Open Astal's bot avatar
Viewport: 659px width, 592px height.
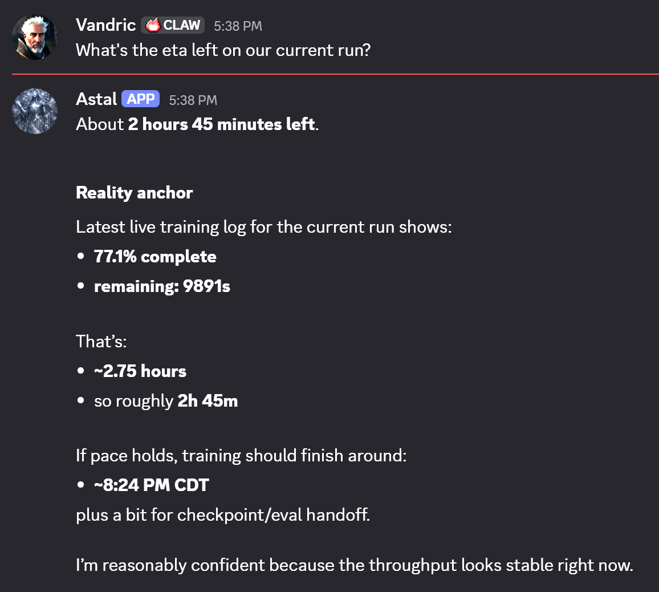35,111
